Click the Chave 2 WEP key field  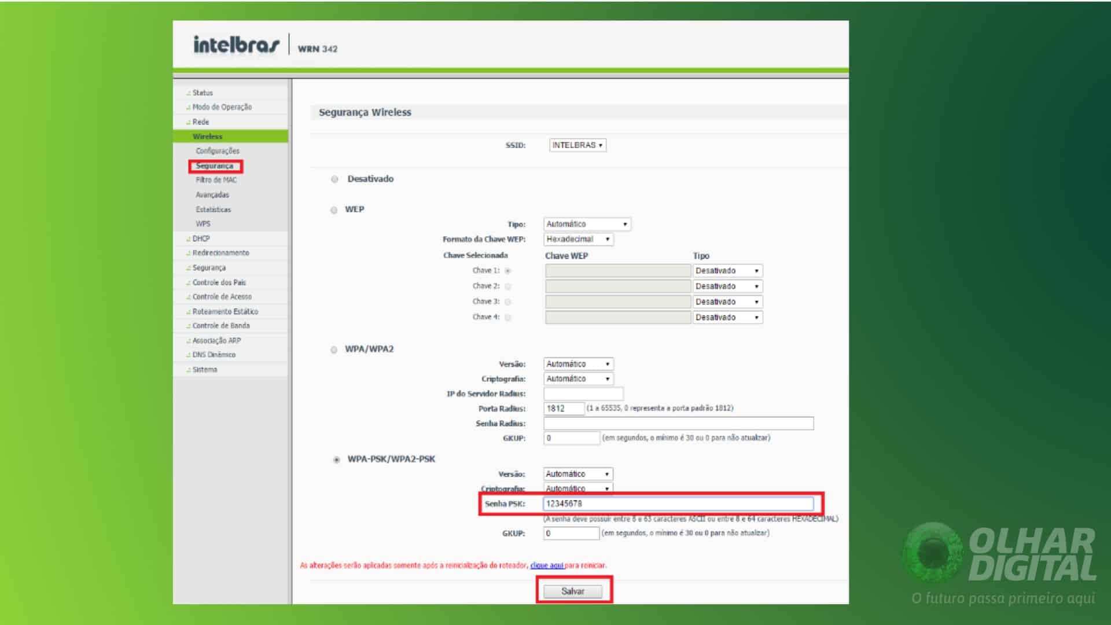pyautogui.click(x=618, y=286)
